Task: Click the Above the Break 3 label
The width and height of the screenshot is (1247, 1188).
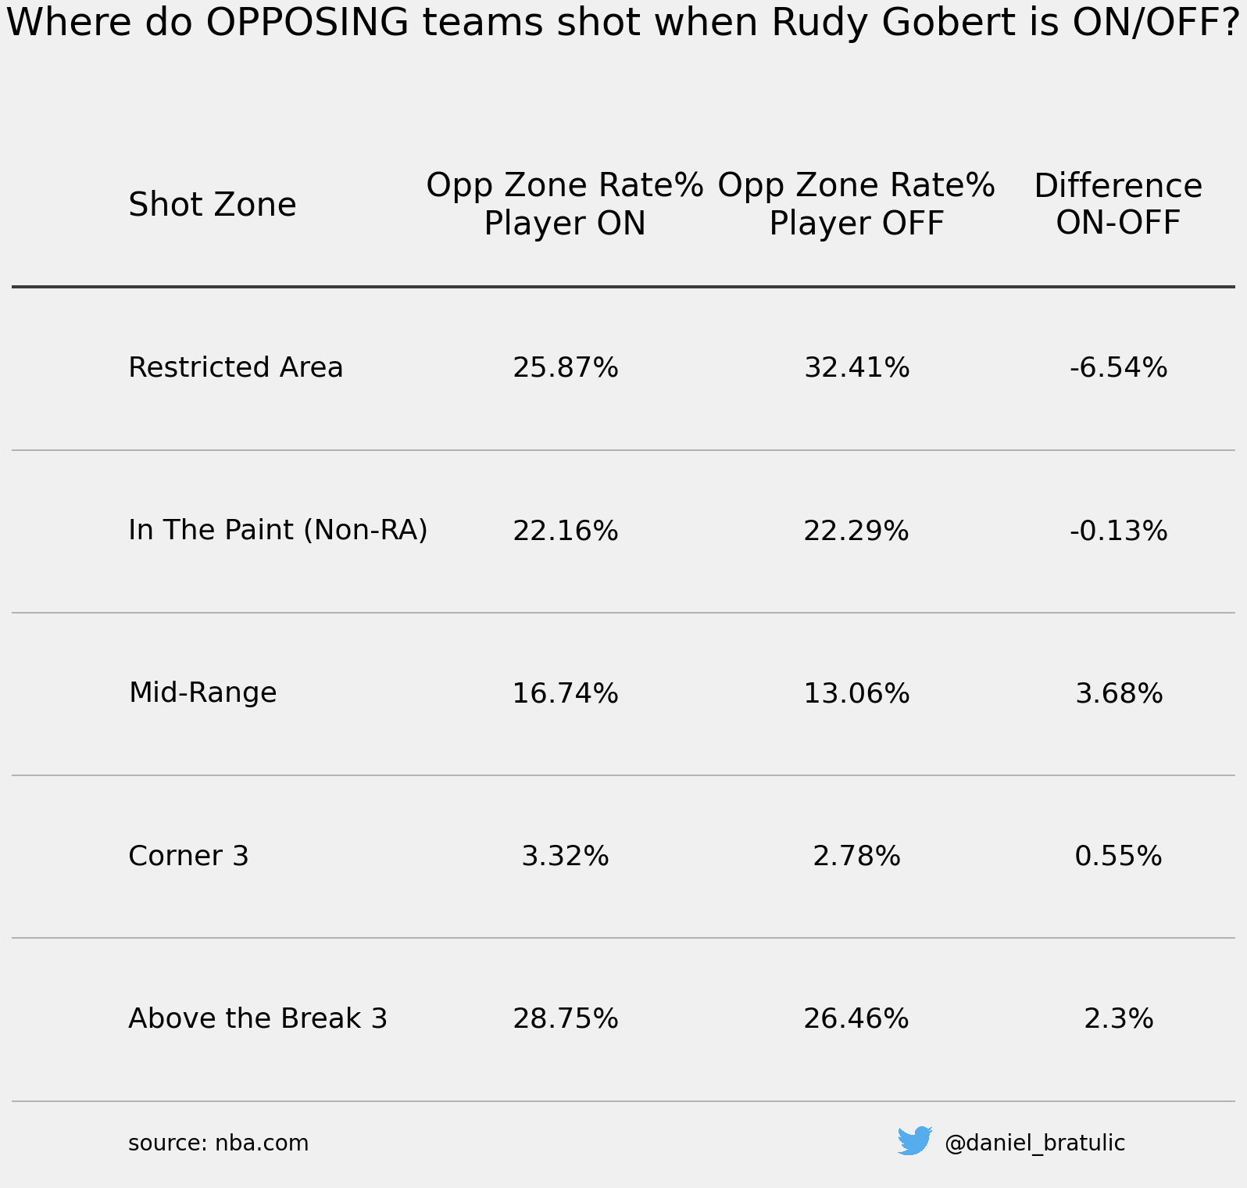Action: (258, 1018)
